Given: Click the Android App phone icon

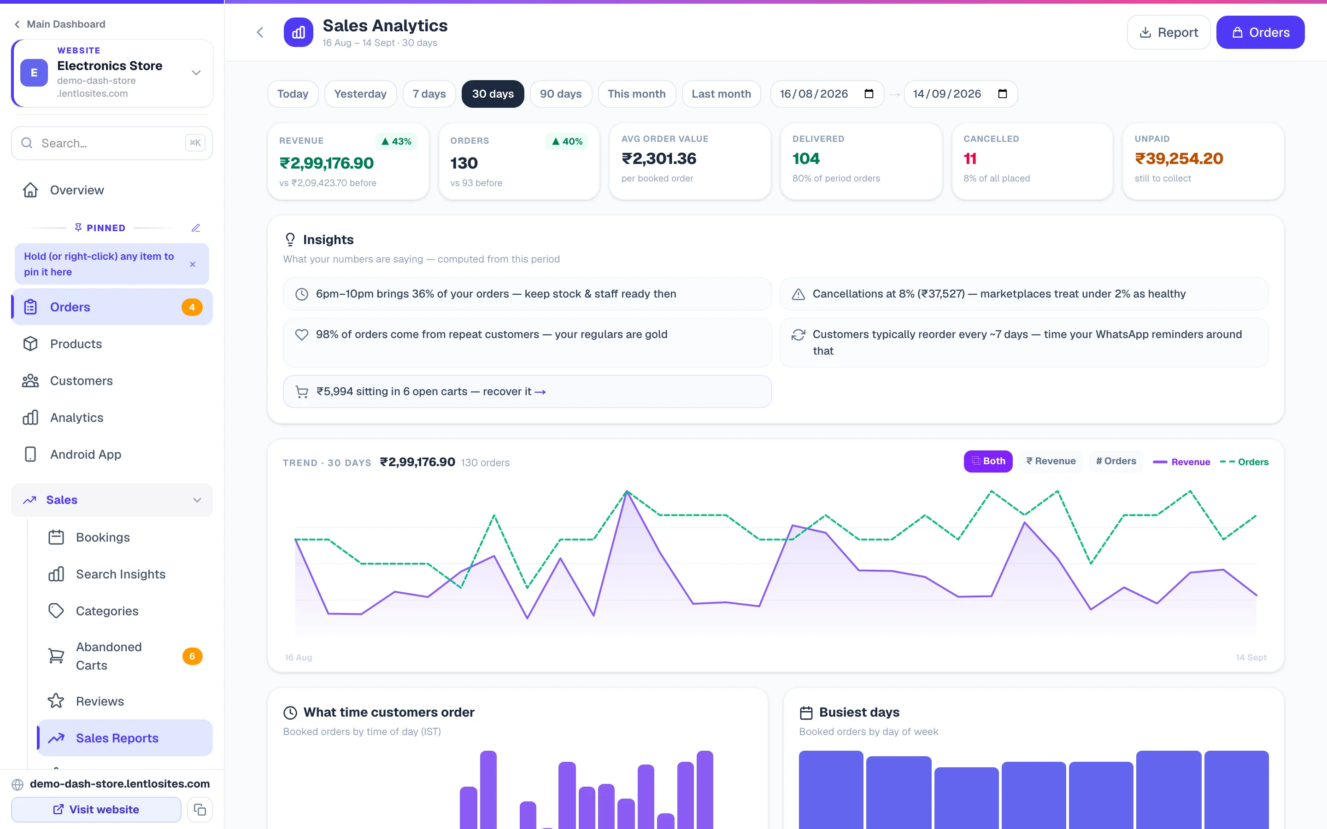Looking at the screenshot, I should click(x=31, y=454).
